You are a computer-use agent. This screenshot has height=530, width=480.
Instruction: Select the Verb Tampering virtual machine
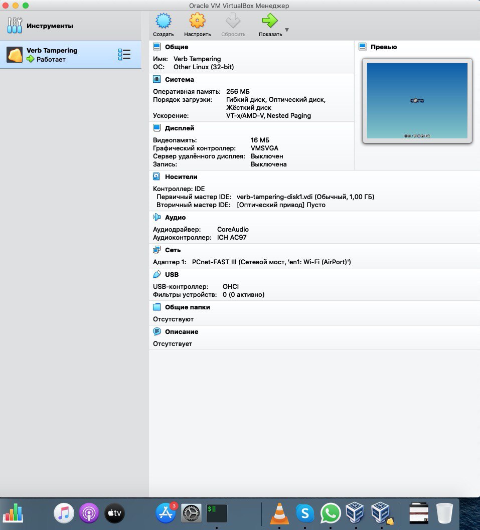[x=70, y=55]
